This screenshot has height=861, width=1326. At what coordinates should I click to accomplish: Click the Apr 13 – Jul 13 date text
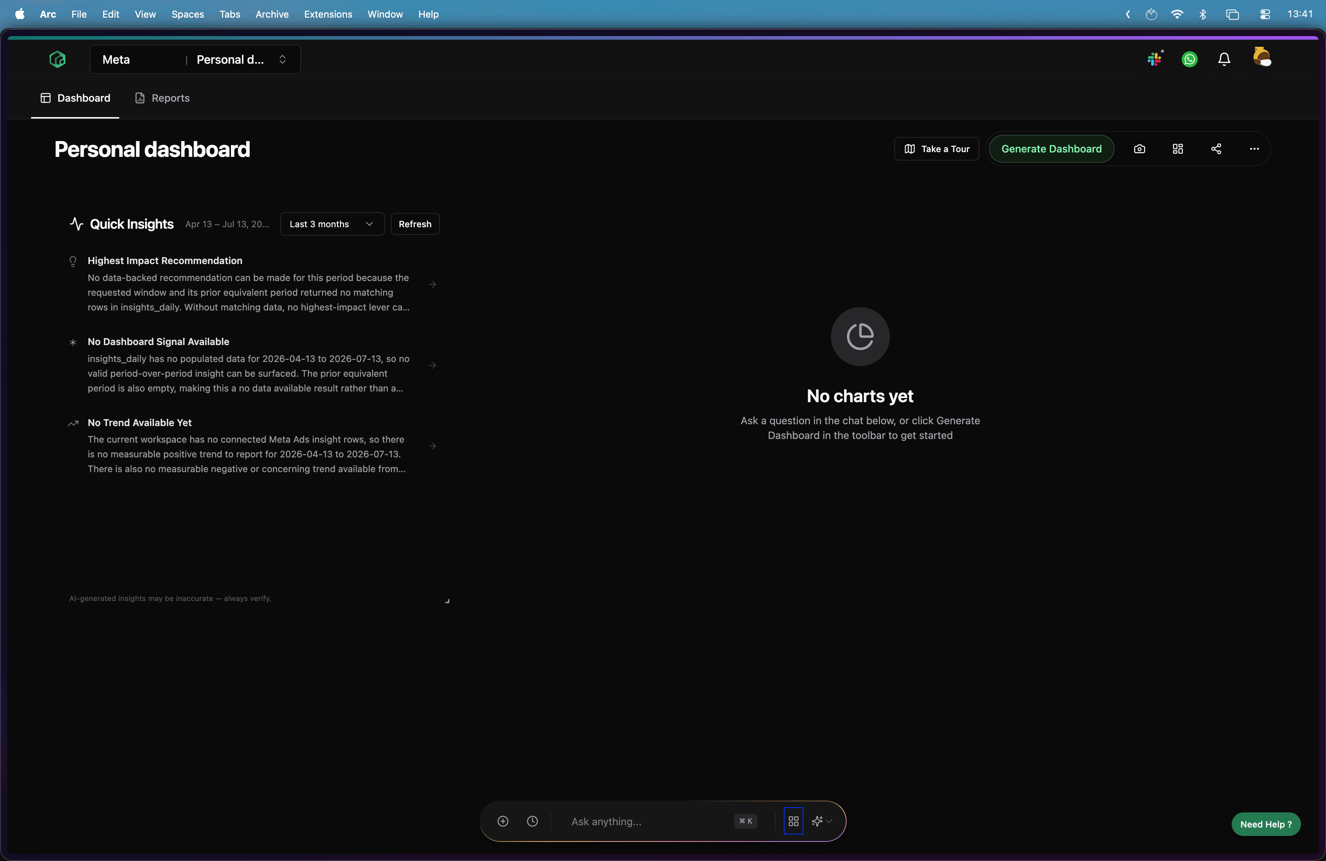(x=227, y=224)
